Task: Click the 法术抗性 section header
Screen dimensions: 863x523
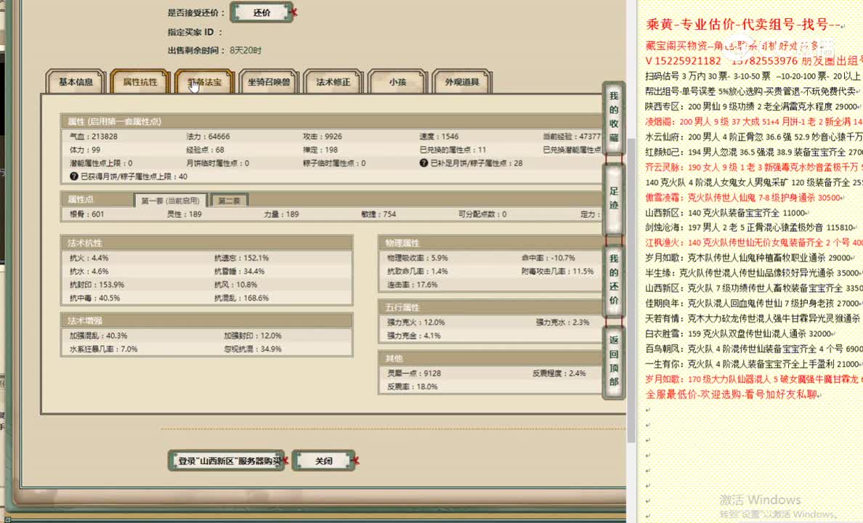Action: click(206, 243)
